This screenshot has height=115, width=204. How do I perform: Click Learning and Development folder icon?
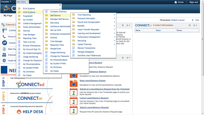74,33
